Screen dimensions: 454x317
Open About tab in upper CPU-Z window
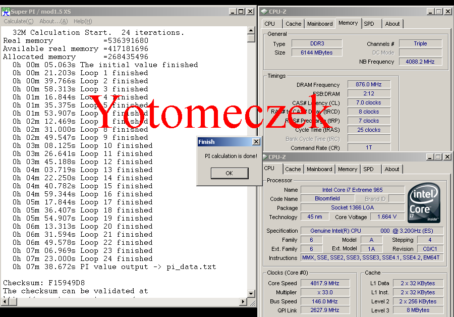pos(392,24)
